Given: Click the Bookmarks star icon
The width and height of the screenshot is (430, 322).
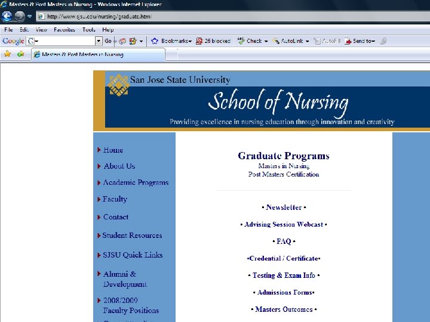Looking at the screenshot, I should tap(155, 41).
